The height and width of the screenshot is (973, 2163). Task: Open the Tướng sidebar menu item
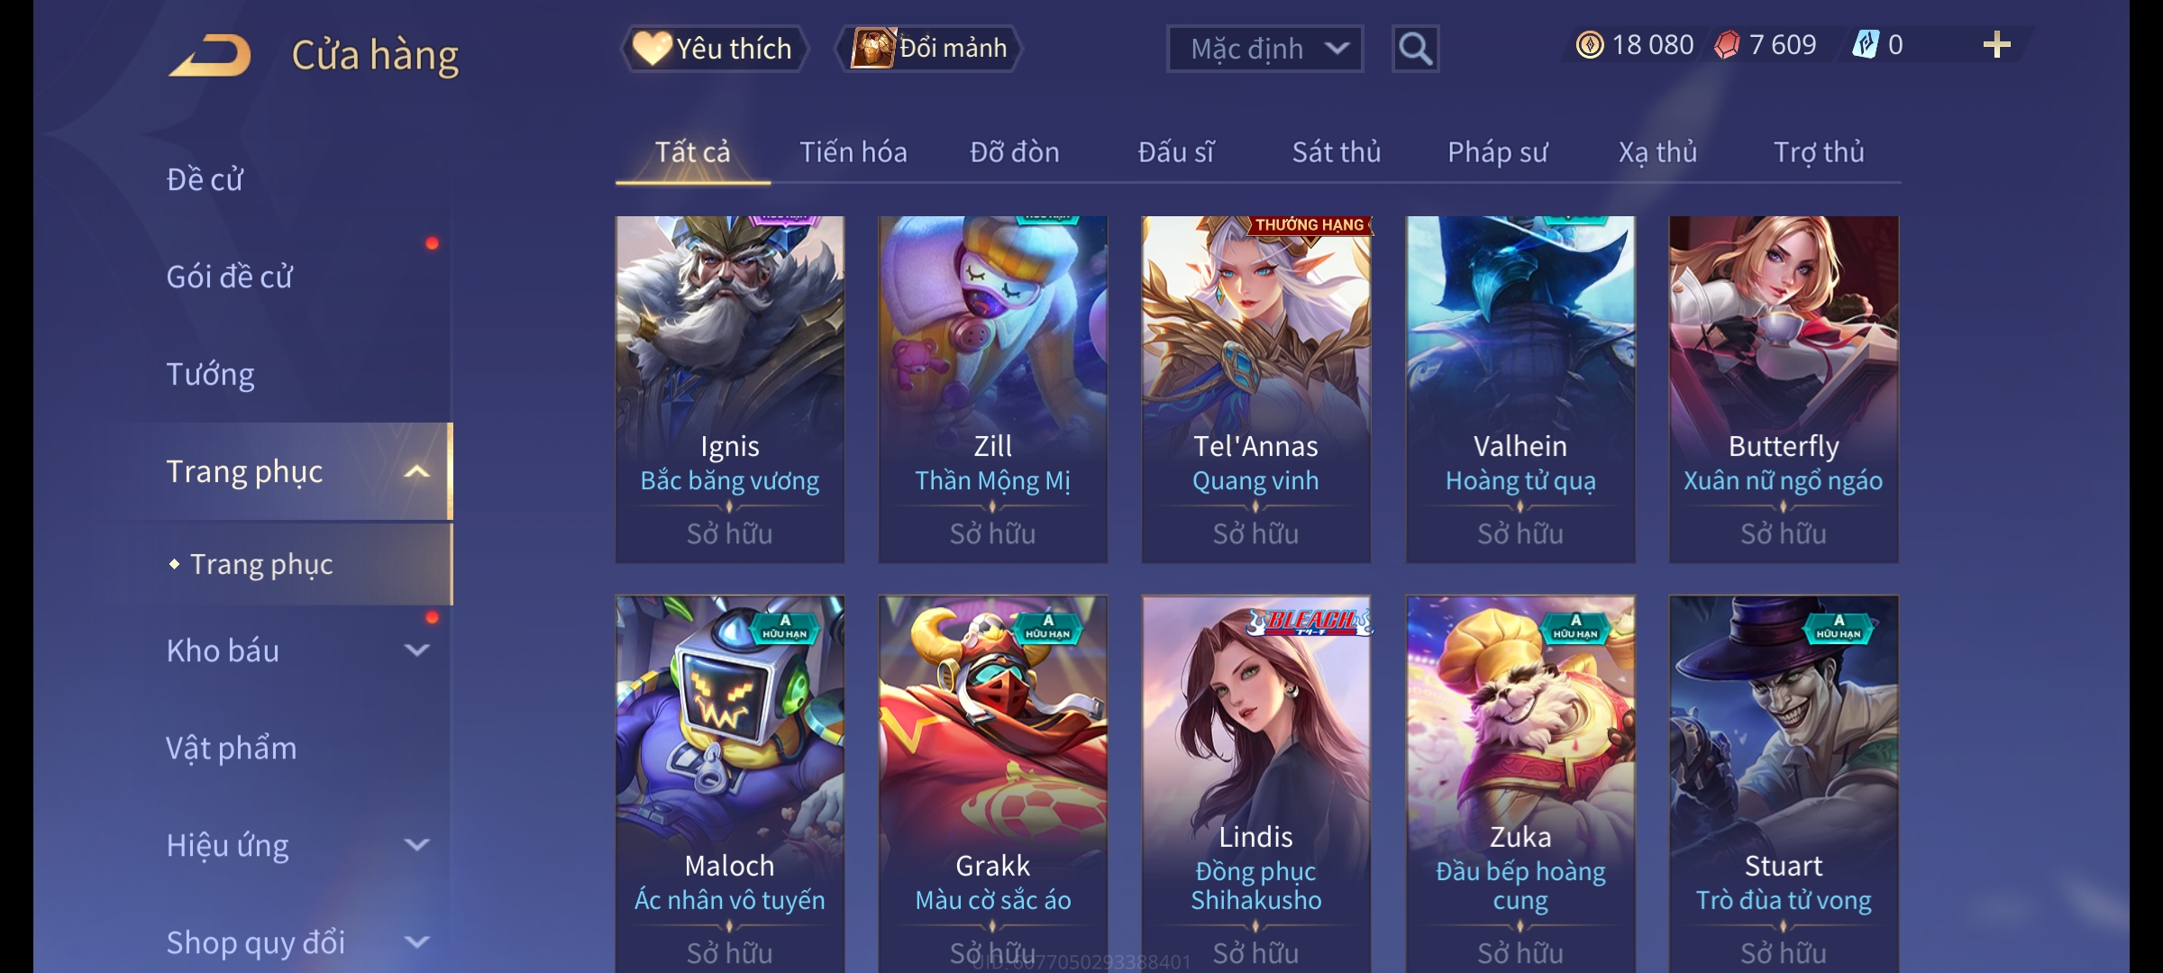210,374
